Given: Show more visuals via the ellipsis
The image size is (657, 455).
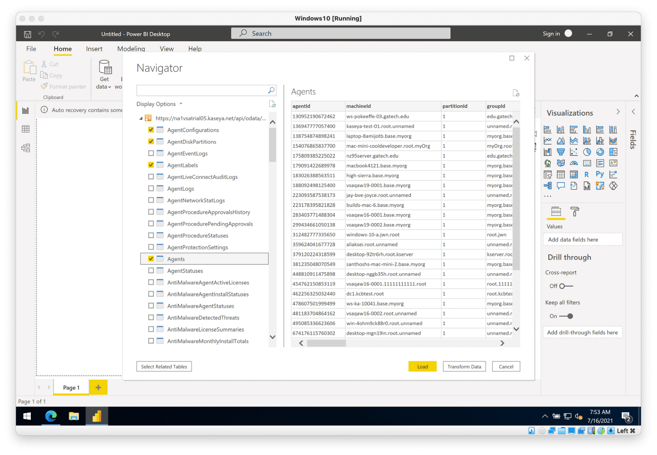Looking at the screenshot, I should tap(547, 196).
